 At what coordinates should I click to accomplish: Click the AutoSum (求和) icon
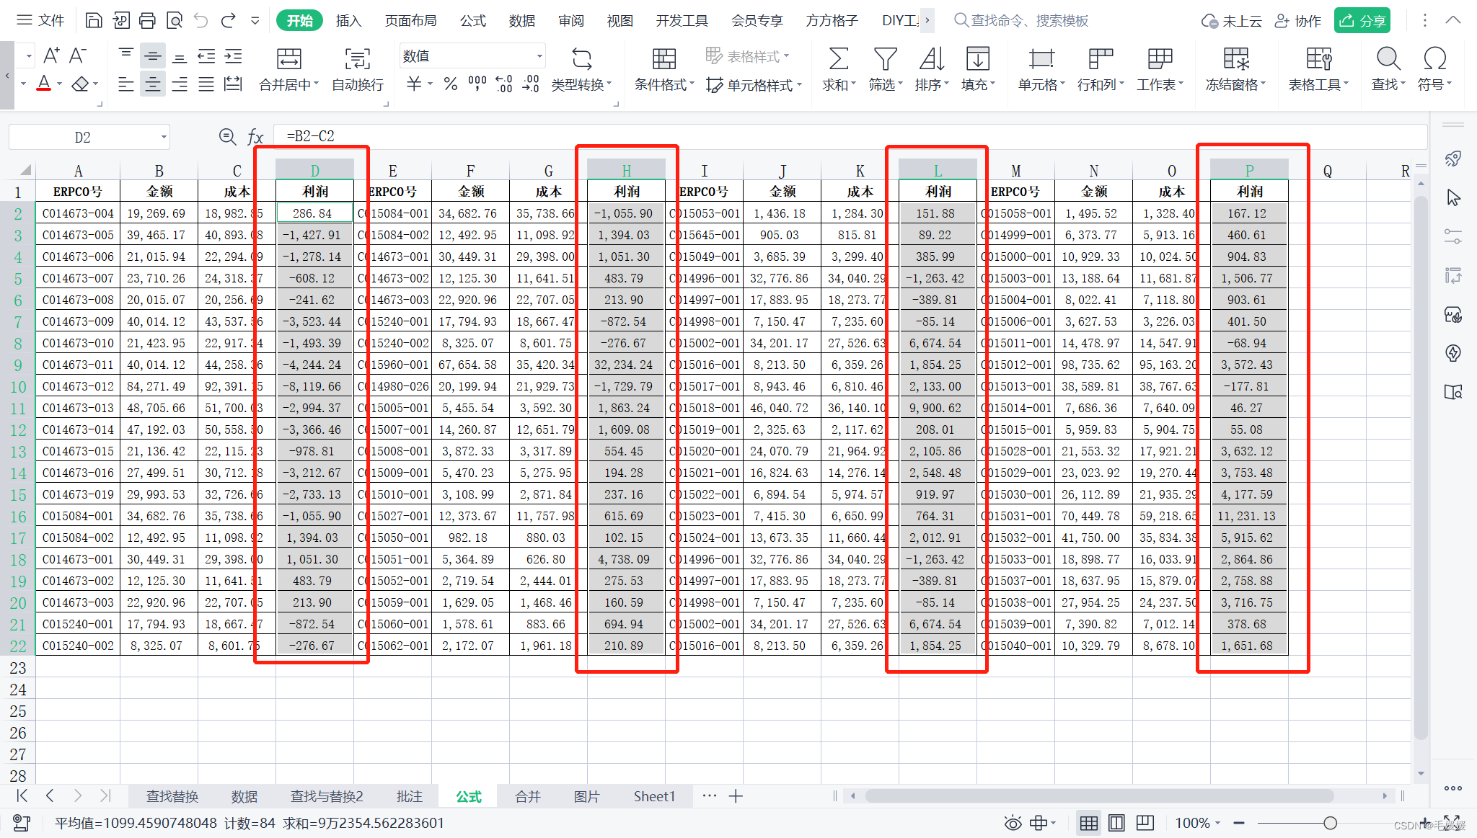pyautogui.click(x=838, y=59)
